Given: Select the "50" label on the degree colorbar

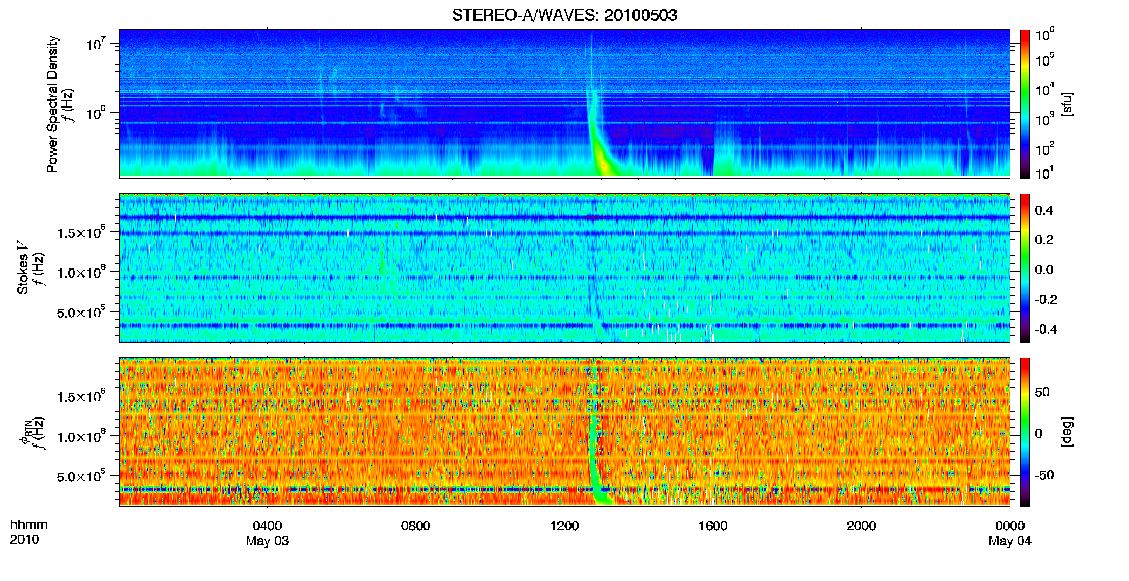Looking at the screenshot, I should [x=1042, y=392].
